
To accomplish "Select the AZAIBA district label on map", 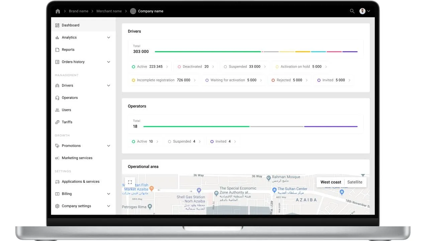I will 306,200.
